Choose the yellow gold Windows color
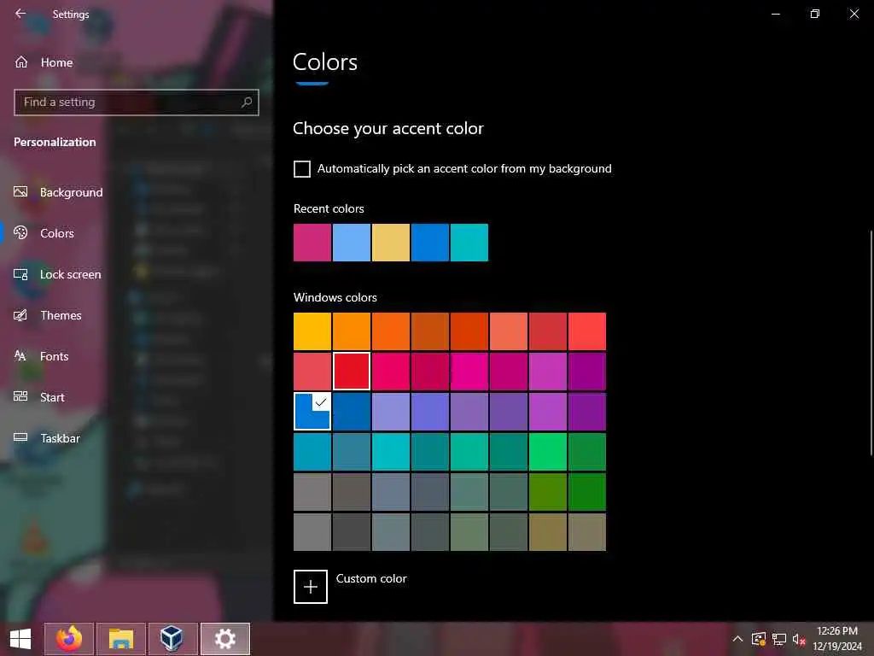 tap(312, 331)
